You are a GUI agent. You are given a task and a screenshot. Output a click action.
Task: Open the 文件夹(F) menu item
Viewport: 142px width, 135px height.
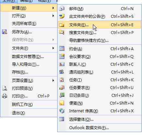pyautogui.click(x=29, y=48)
